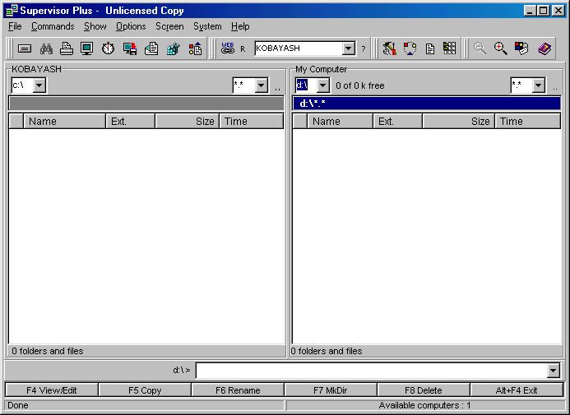
Task: Click the zoom in magnifier icon
Action: coord(501,48)
